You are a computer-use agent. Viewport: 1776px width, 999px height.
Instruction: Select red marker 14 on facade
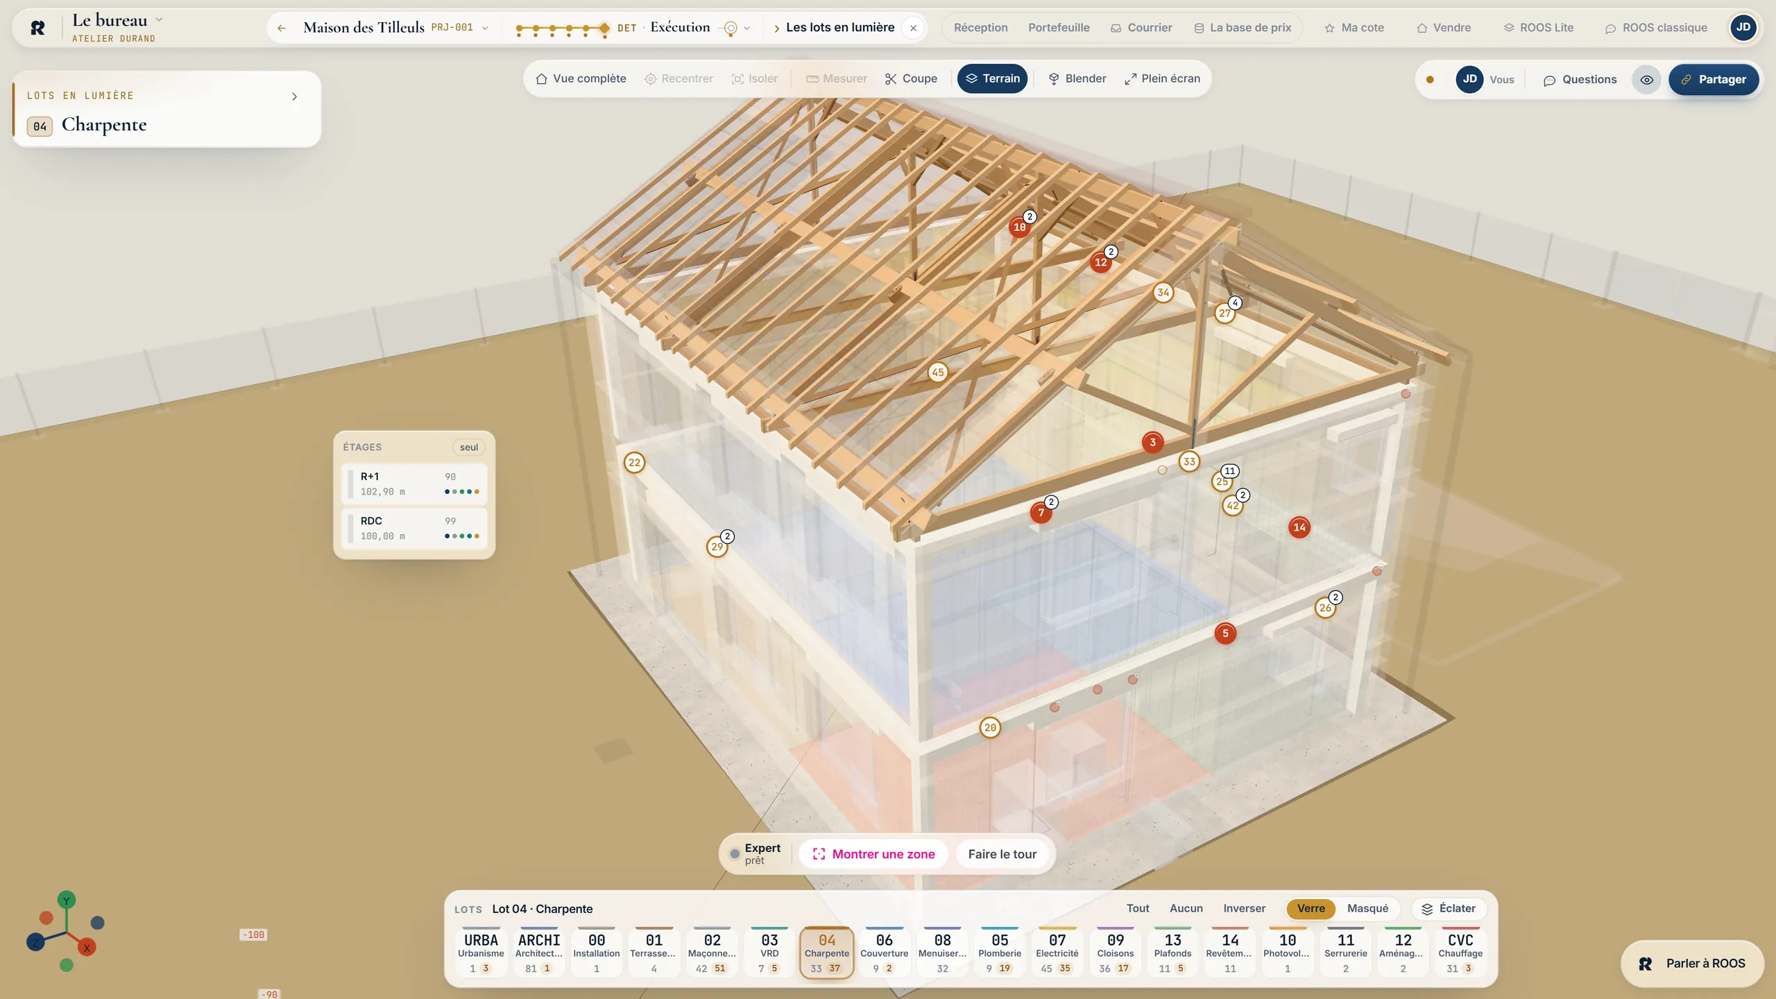tap(1299, 527)
